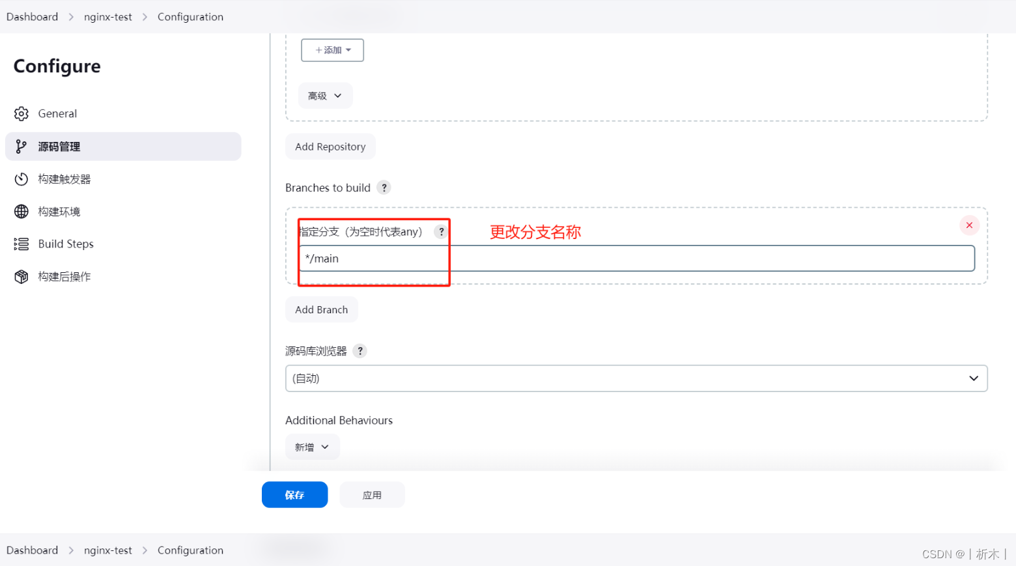This screenshot has height=566, width=1016.
Task: Click the 构建后操作 package icon
Action: (x=21, y=277)
